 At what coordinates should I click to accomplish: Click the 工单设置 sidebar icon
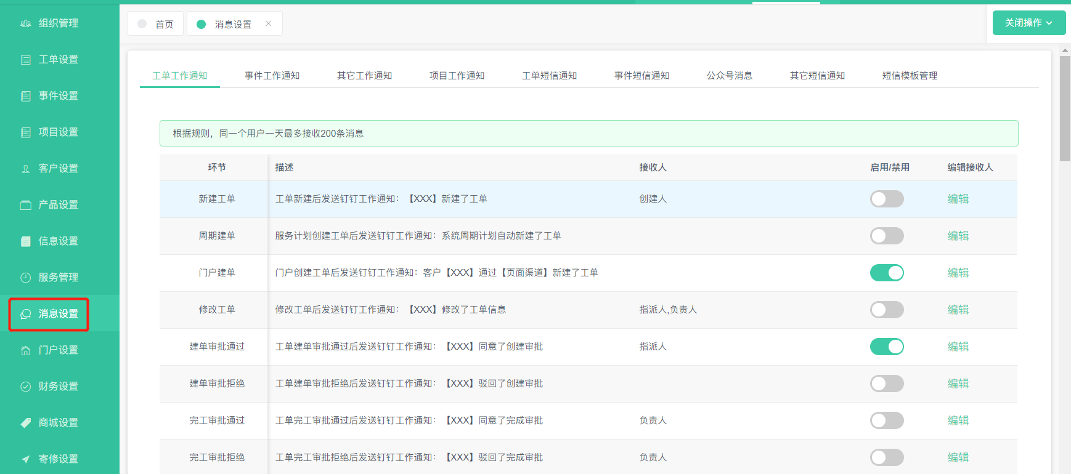[26, 60]
